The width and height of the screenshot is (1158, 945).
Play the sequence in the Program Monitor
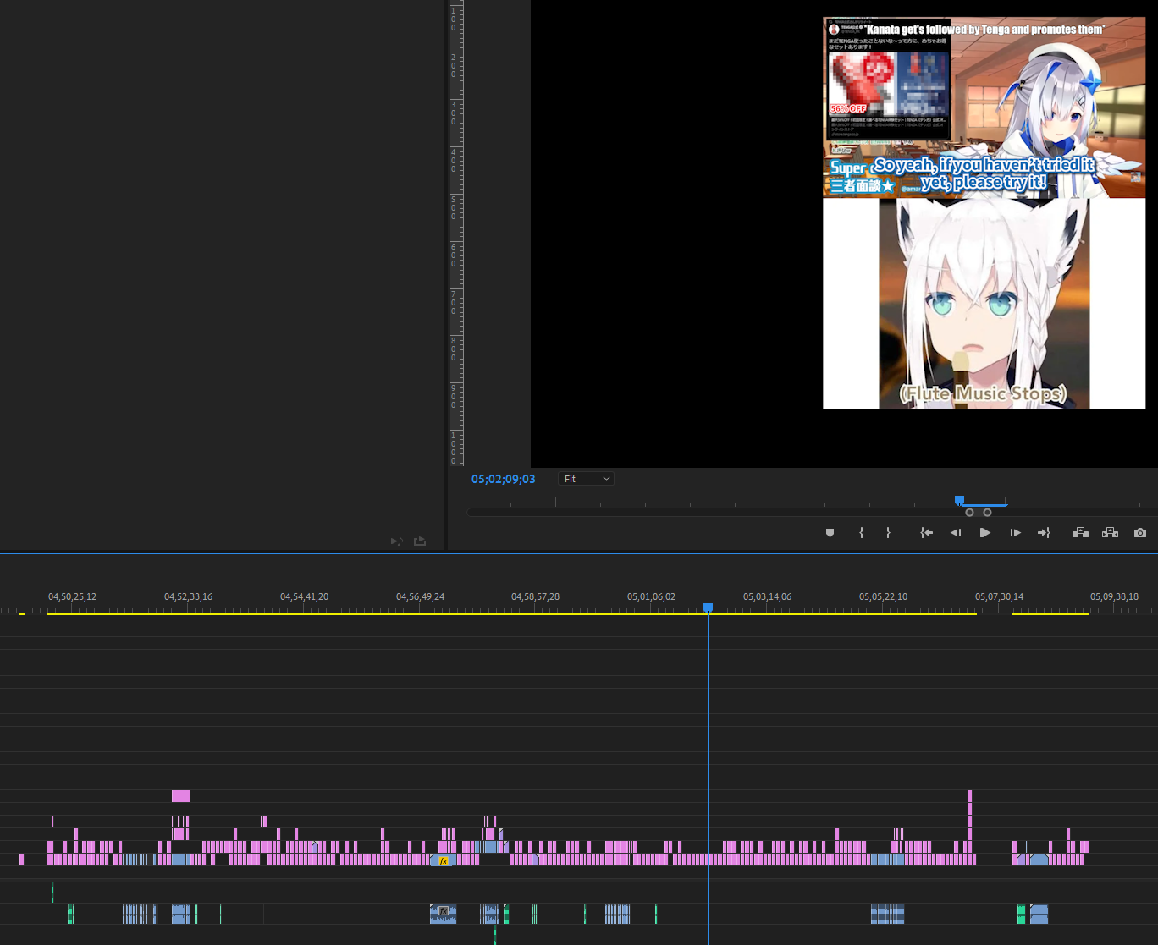pyautogui.click(x=984, y=533)
